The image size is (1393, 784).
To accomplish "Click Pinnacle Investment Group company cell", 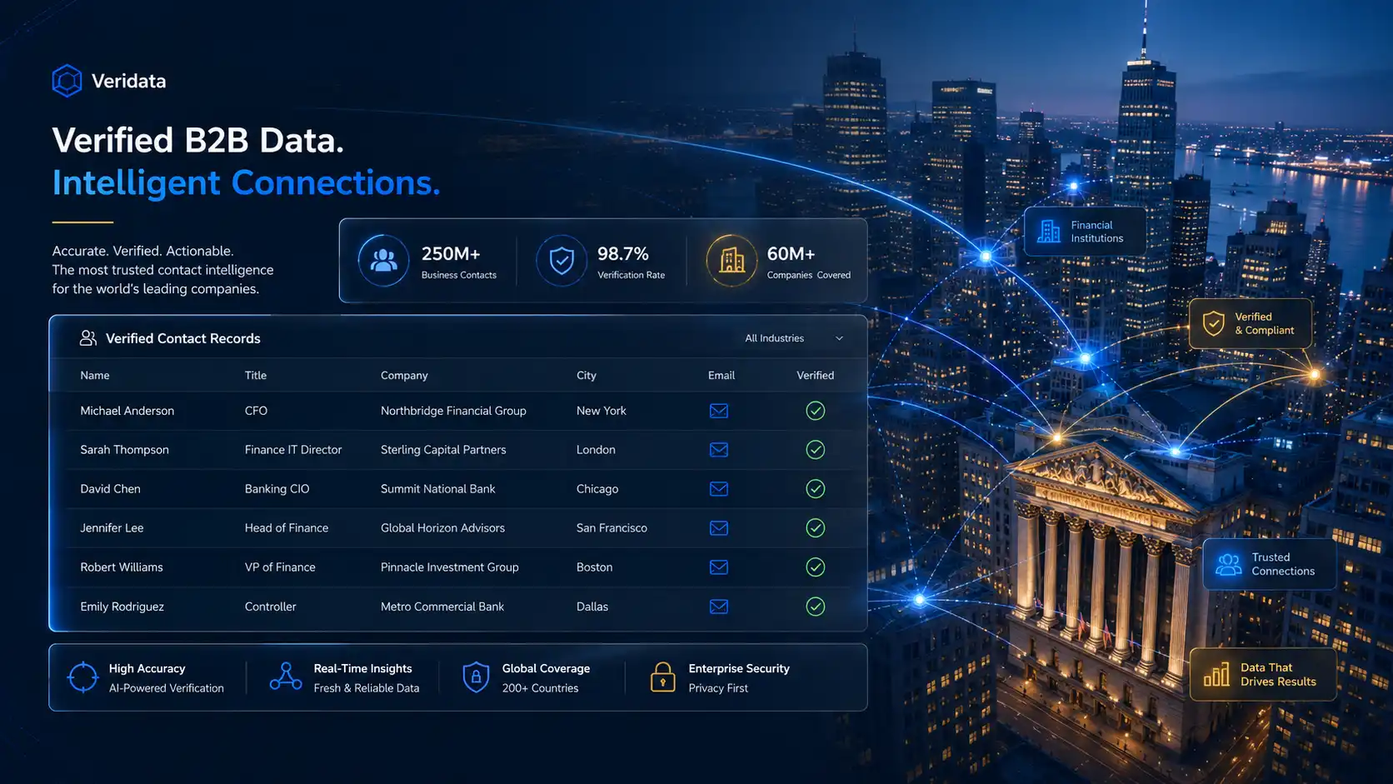I will 450,567.
